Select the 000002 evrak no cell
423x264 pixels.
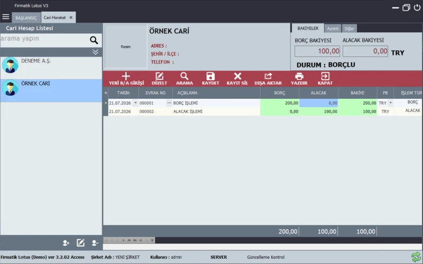155,111
